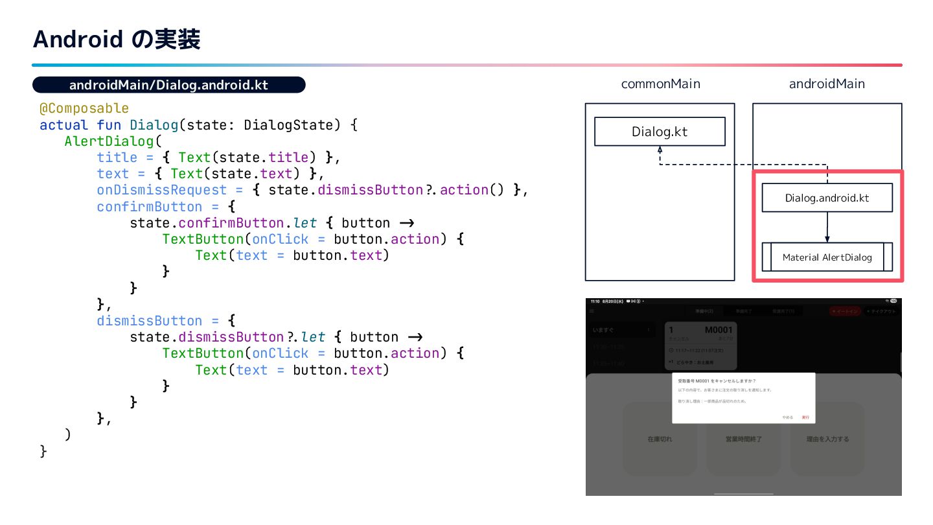Image resolution: width=933 pixels, height=525 pixels.
Task: Choose the 理由を入力する reason card
Action: point(827,439)
